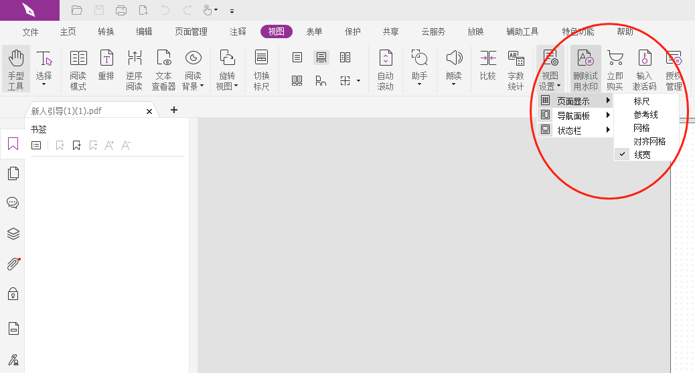Open the attachments paperclip panel
This screenshot has width=695, height=373.
[x=13, y=264]
